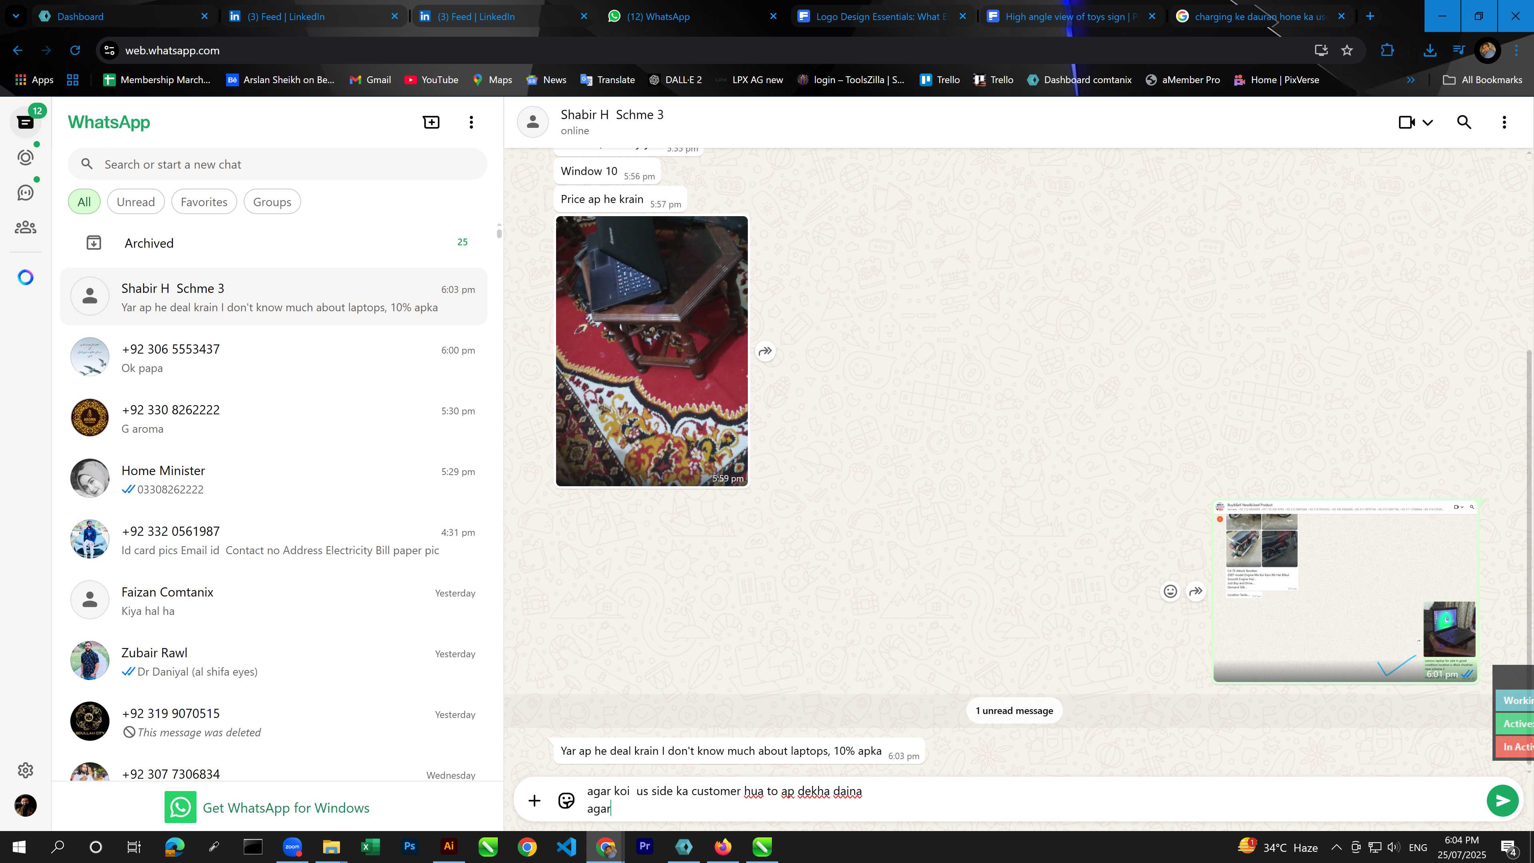1534x863 pixels.
Task: Open the Communities icon in sidebar
Action: (25, 227)
